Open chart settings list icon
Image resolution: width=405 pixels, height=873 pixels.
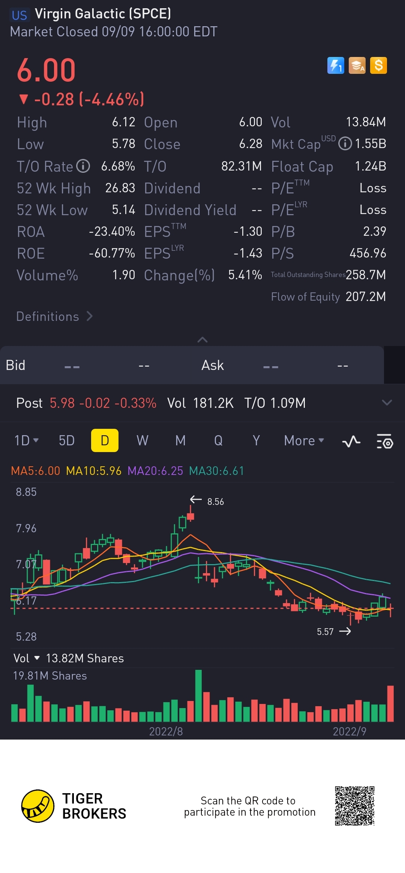(385, 441)
